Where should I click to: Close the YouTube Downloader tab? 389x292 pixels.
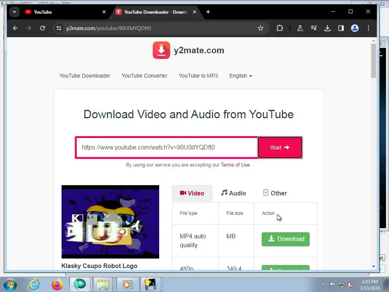194,12
